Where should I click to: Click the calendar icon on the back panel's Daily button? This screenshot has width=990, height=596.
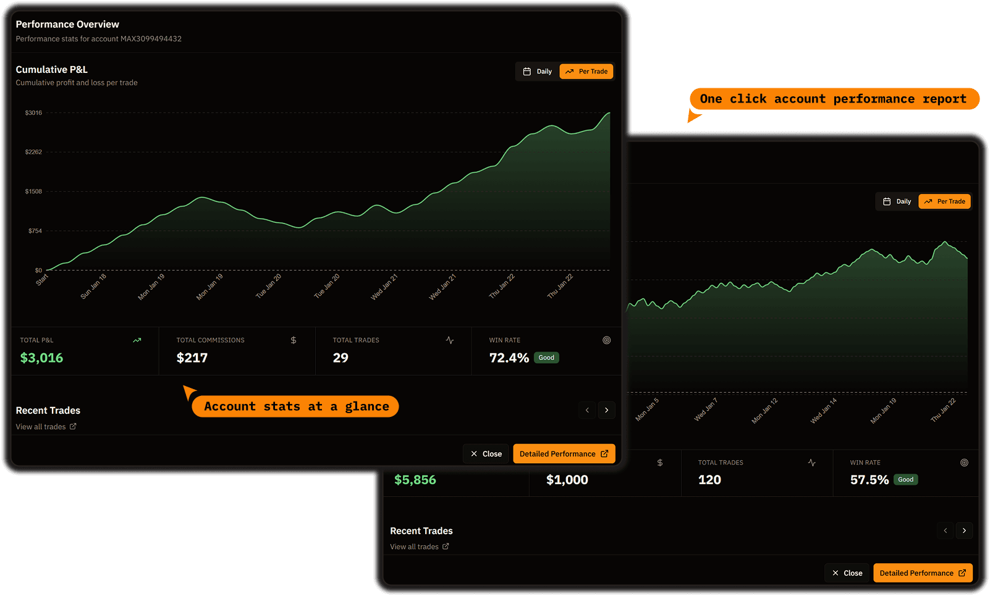(x=888, y=201)
